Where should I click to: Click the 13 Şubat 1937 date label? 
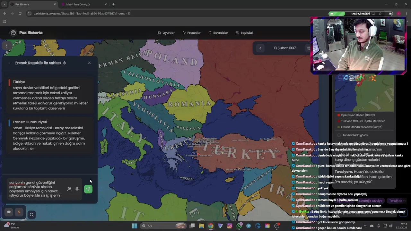coord(284,48)
